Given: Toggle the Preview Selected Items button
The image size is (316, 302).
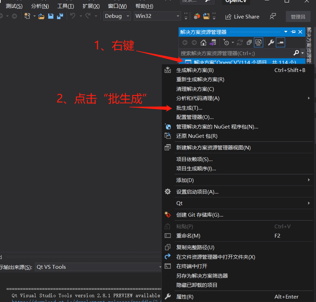Looking at the screenshot, I should click(x=280, y=43).
